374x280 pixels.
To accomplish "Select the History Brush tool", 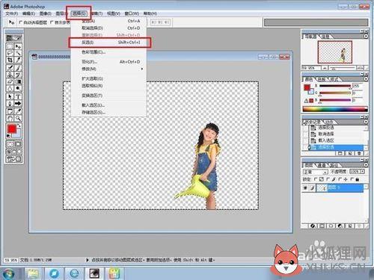I will pyautogui.click(x=18, y=75).
